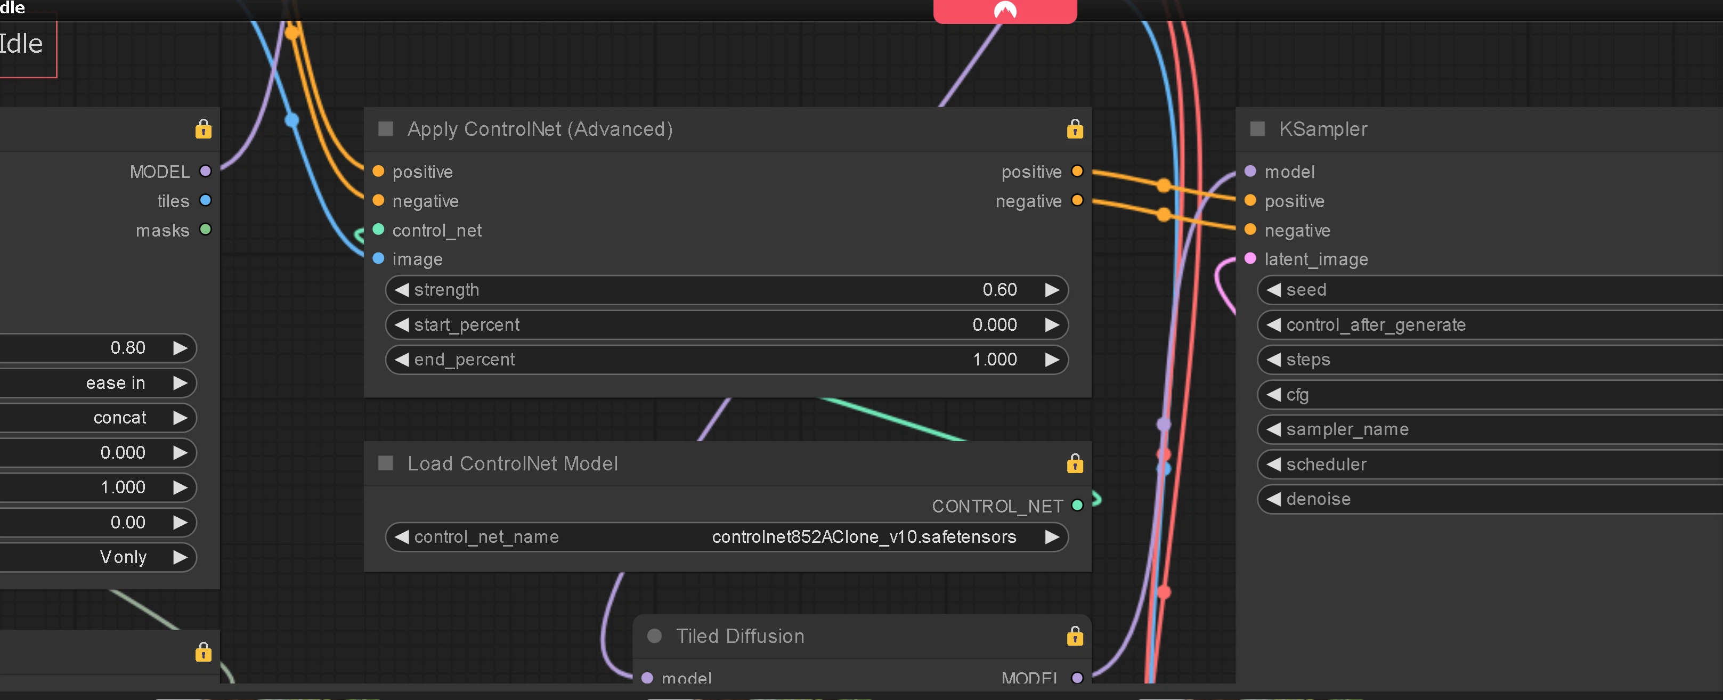
Task: Select positive output socket on Apply ControlNet
Action: [x=1077, y=171]
